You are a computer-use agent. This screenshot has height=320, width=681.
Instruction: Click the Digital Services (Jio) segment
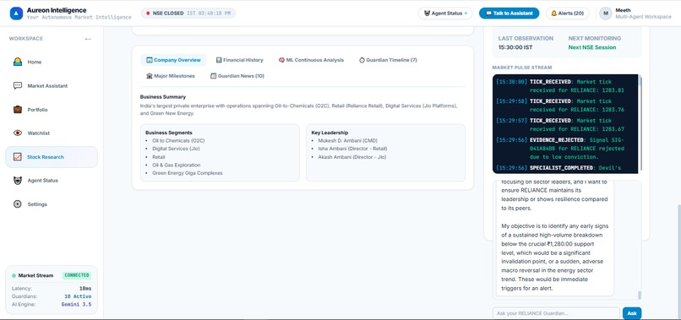click(176, 149)
